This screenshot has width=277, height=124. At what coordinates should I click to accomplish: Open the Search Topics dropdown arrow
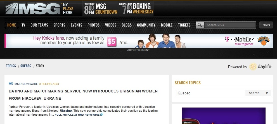tap(267, 93)
